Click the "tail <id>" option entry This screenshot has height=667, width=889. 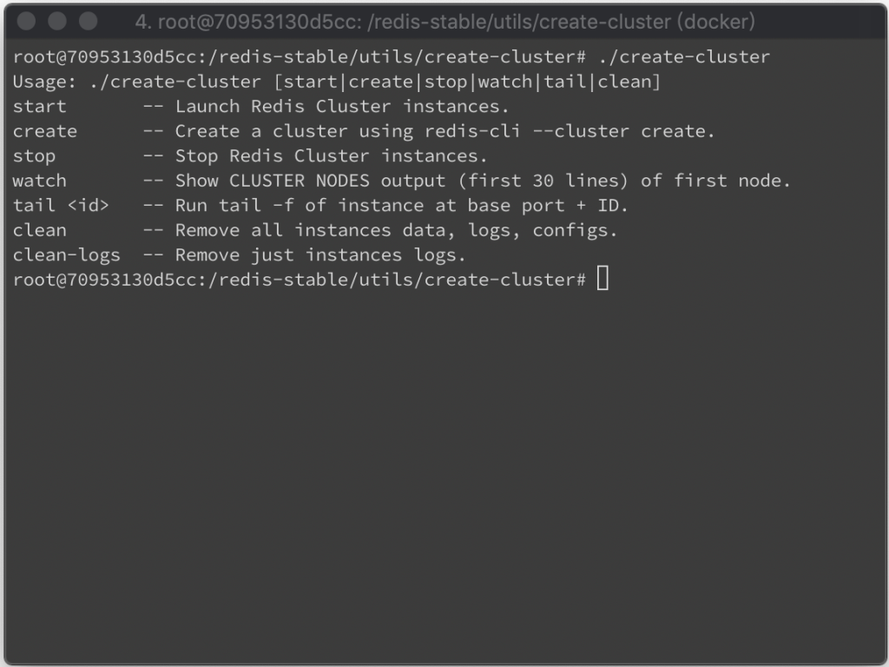pyautogui.click(x=61, y=205)
